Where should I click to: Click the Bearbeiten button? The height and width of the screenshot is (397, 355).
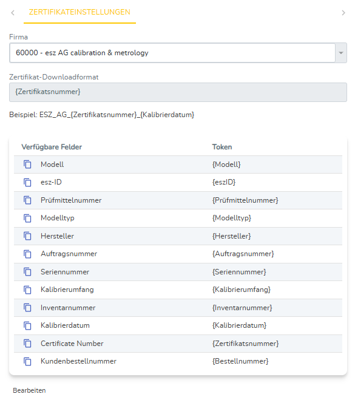point(29,390)
